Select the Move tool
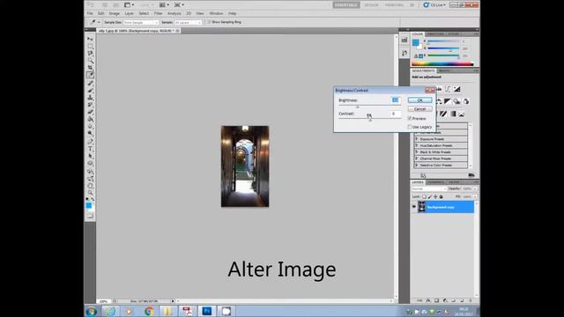The width and height of the screenshot is (564, 317). point(90,39)
